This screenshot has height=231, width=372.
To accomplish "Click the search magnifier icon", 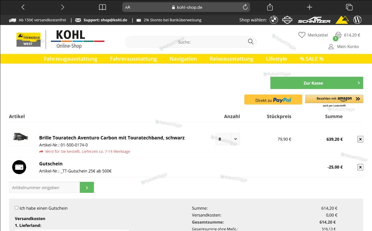I will click(x=251, y=42).
